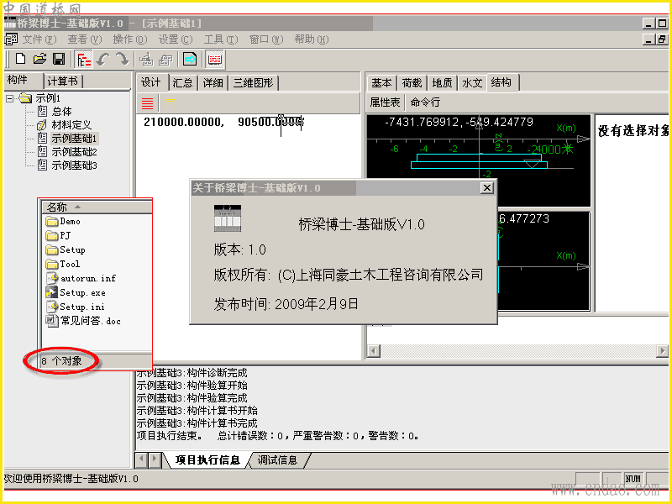The width and height of the screenshot is (672, 504).
Task: Sort by the 名称 column header
Action: 97,207
